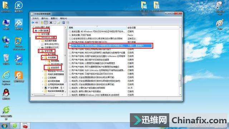Go back with the blue Back arrow
Viewport: 229px width, 129px height.
pos(33,23)
